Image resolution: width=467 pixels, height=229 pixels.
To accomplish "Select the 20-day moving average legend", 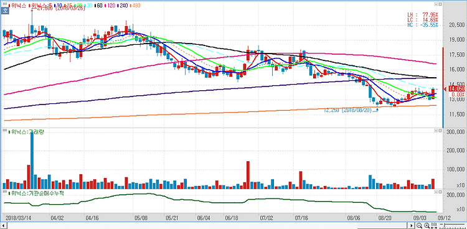I will 78,6.
